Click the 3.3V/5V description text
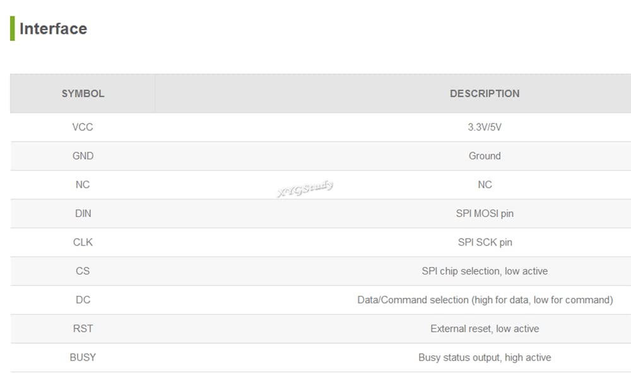Viewport: 631px width, 391px height. [x=485, y=127]
